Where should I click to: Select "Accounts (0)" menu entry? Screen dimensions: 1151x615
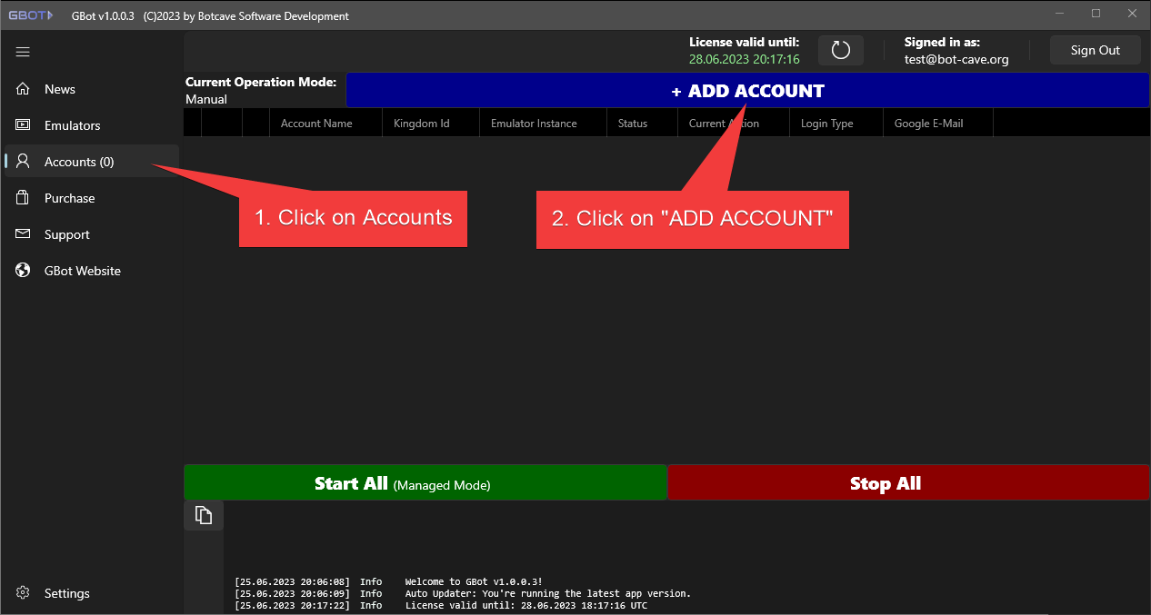coord(79,161)
